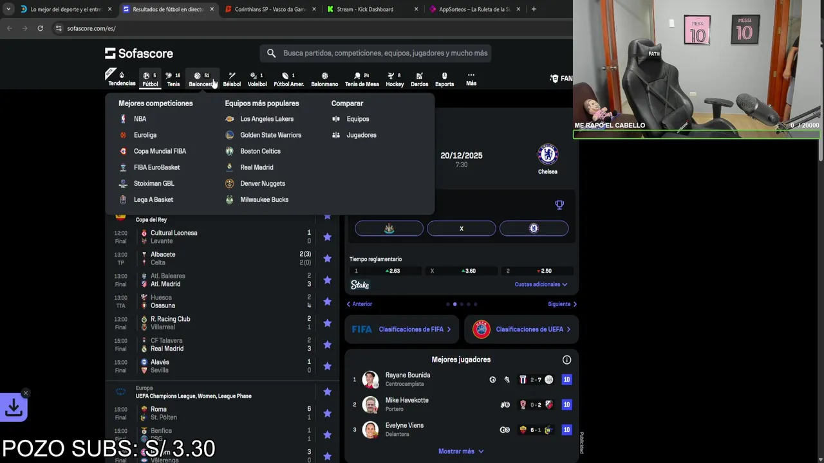This screenshot has width=824, height=463.
Task: Open FIBA EuroBasket competition
Action: point(156,167)
